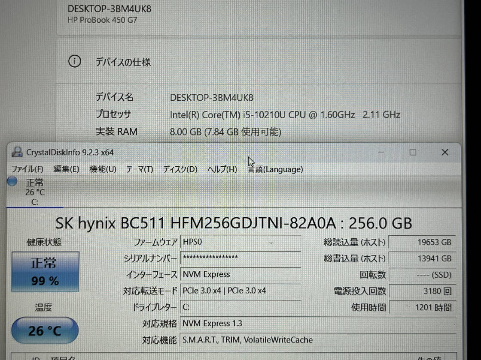Open the ヘルプ(H) menu
This screenshot has height=360, width=481.
pyautogui.click(x=222, y=169)
